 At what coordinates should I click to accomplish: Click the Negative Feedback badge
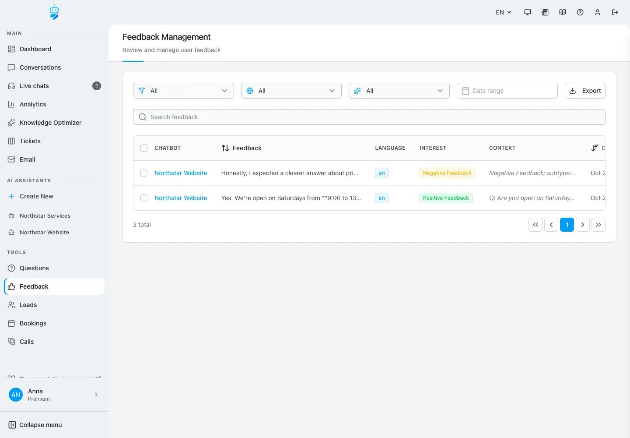click(x=447, y=173)
